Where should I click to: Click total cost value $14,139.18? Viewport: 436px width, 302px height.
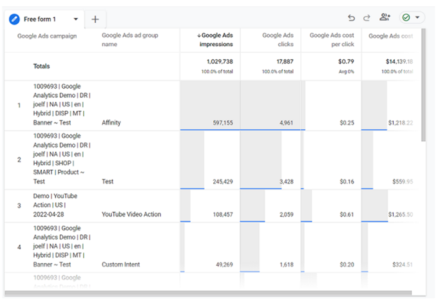point(399,61)
